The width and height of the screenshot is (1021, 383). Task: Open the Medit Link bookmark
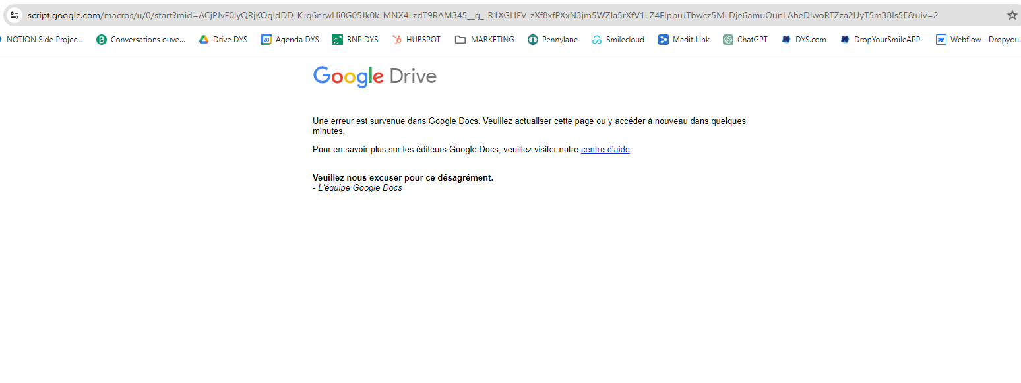coord(684,40)
